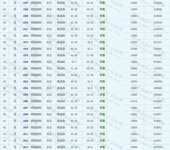Select the room 1802 link
Image resolution: width=170 pixels, height=150 pixels.
[x=25, y=75]
